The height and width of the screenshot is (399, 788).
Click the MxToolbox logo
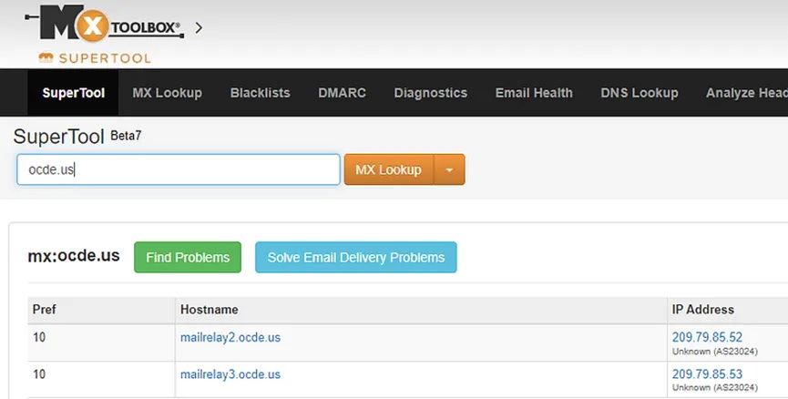click(105, 24)
